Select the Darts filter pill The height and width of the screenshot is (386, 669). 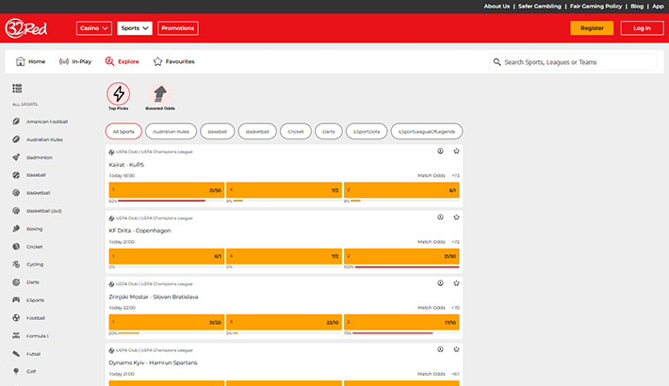329,132
